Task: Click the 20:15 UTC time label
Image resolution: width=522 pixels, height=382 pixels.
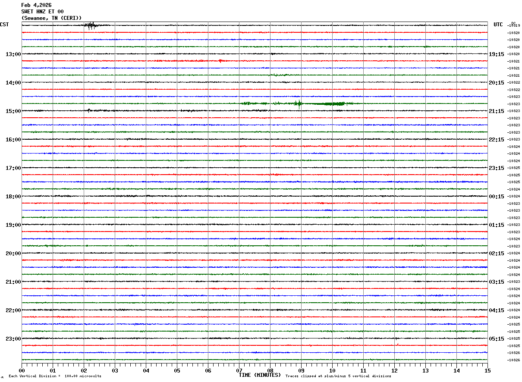Action: click(x=497, y=83)
